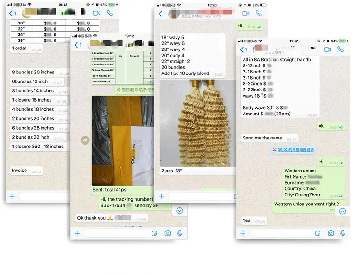Image resolution: width=354 pixels, height=277 pixels.
Task: Start video call in the 15:20 chat
Action: [x=246, y=14]
